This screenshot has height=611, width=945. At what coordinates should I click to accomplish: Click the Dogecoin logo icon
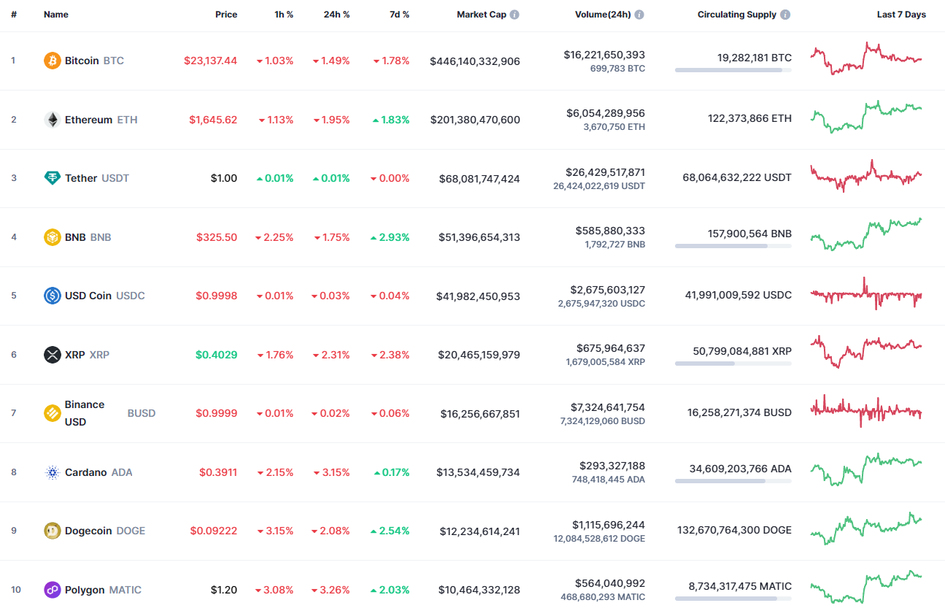coord(52,531)
